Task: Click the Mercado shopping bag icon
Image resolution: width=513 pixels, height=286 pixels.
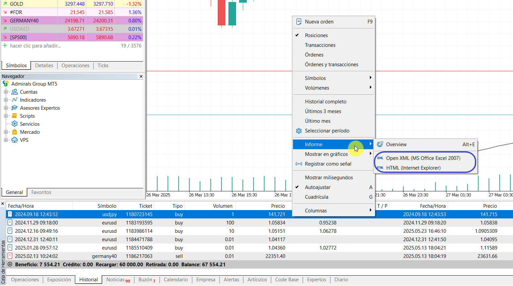Action: [x=15, y=132]
